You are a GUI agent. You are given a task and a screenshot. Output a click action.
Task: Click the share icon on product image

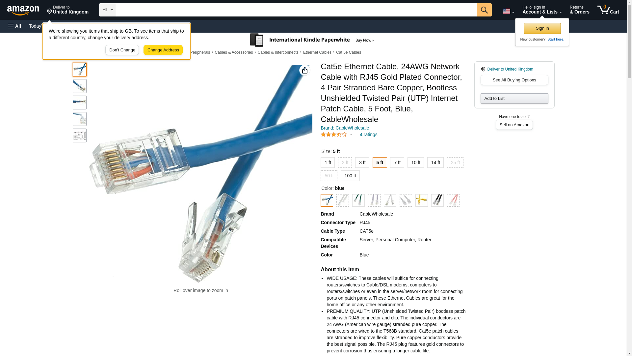click(304, 70)
